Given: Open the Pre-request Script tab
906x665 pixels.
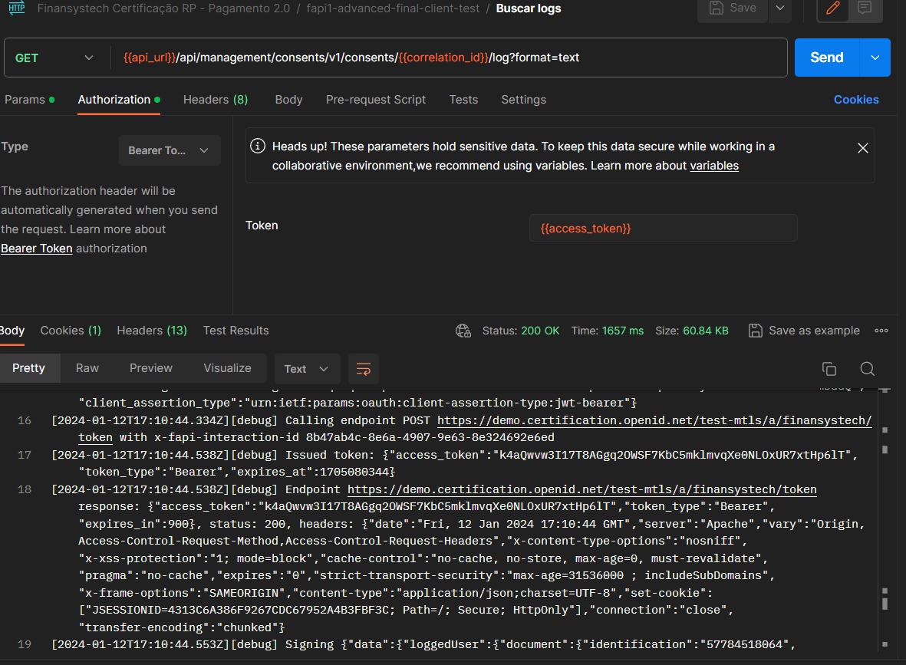Looking at the screenshot, I should coord(376,100).
